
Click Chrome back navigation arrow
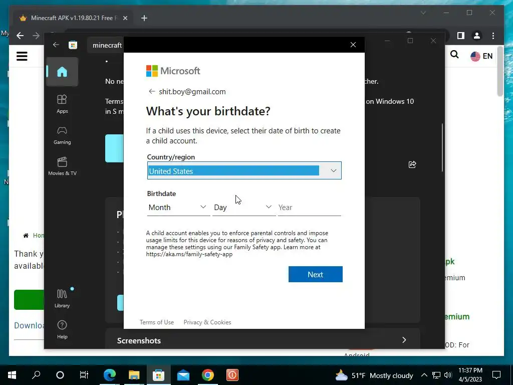(20, 36)
